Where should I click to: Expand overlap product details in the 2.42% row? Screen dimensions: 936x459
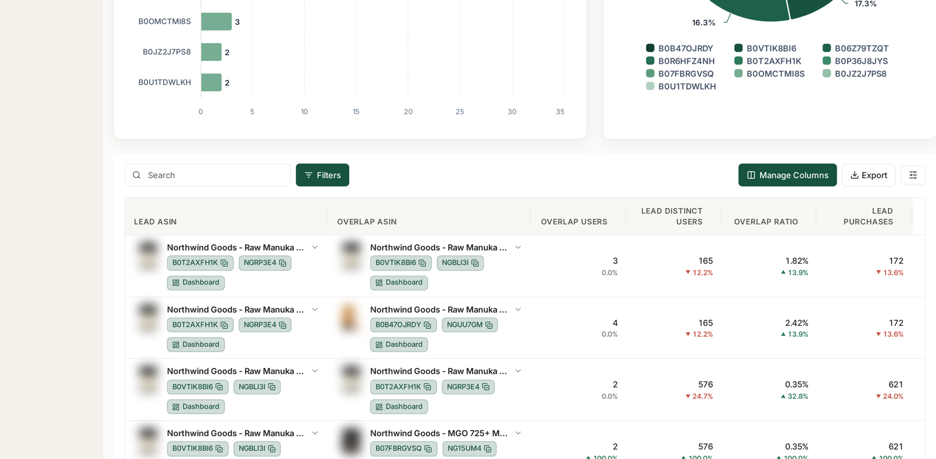click(x=518, y=310)
